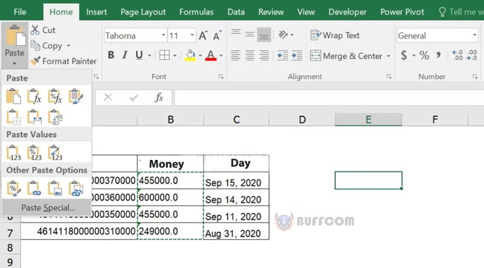Viewport: 484px width, 268px height.
Task: Select column C header
Action: (x=237, y=120)
